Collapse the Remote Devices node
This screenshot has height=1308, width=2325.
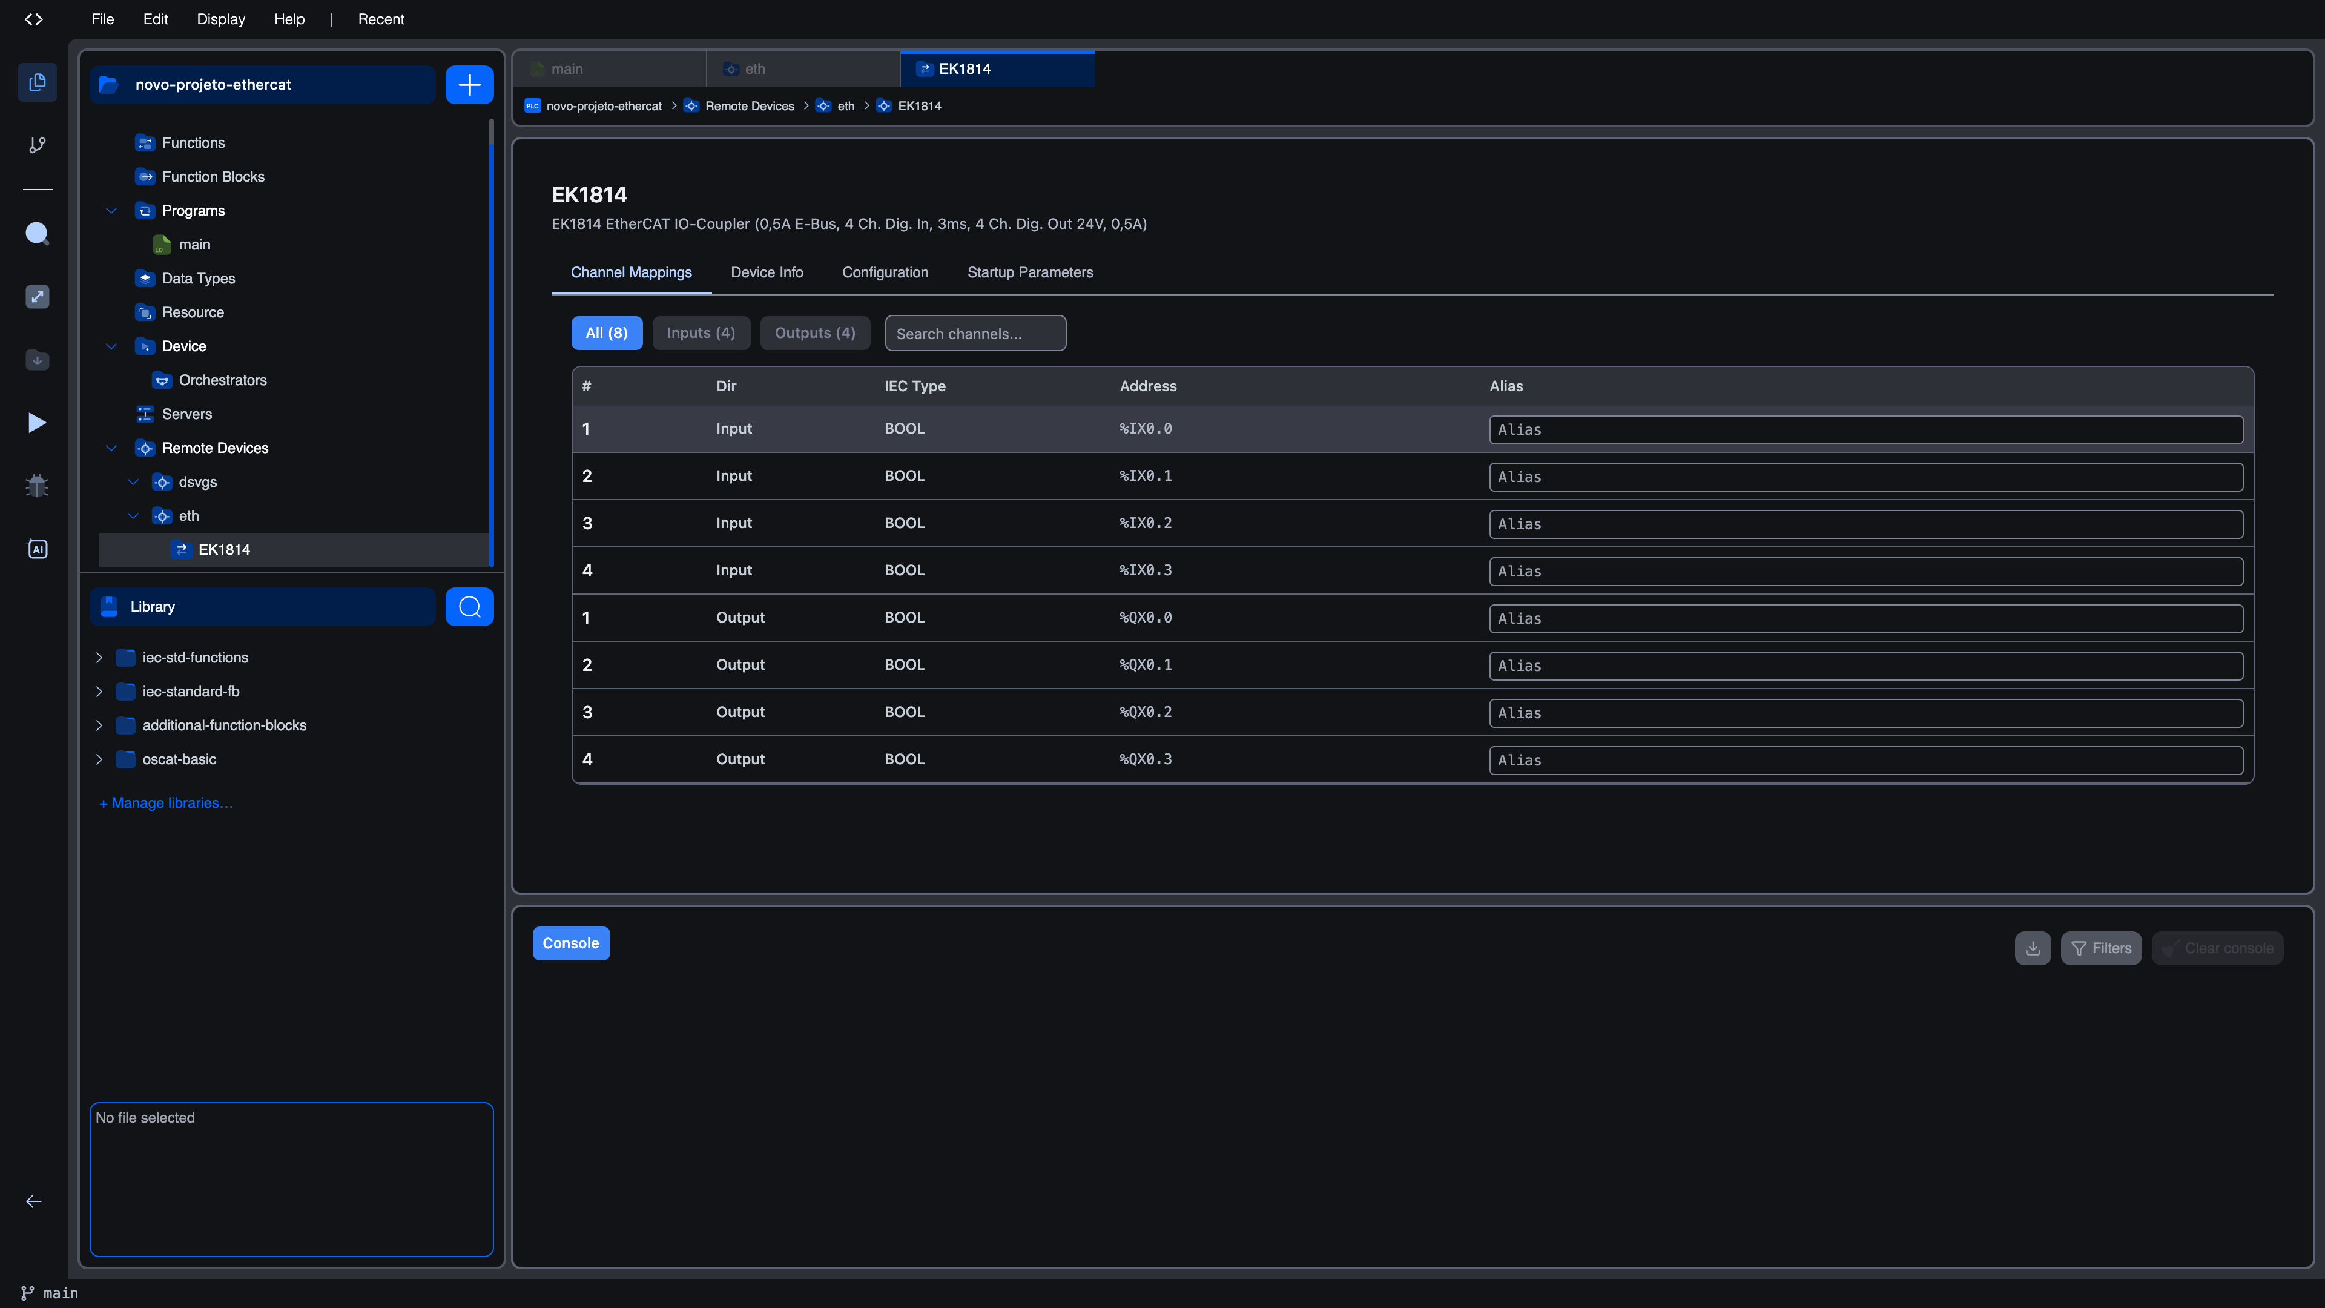[111, 449]
